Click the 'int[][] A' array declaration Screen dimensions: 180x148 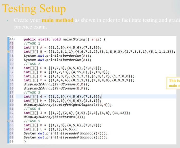[x=62, y=47]
